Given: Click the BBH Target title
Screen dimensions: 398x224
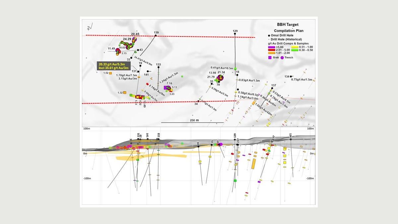Looking at the screenshot, I should (288, 25).
